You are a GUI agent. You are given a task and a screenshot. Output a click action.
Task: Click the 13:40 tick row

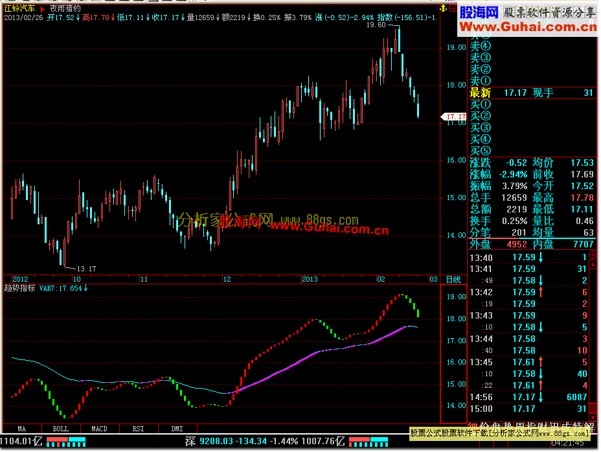click(528, 257)
